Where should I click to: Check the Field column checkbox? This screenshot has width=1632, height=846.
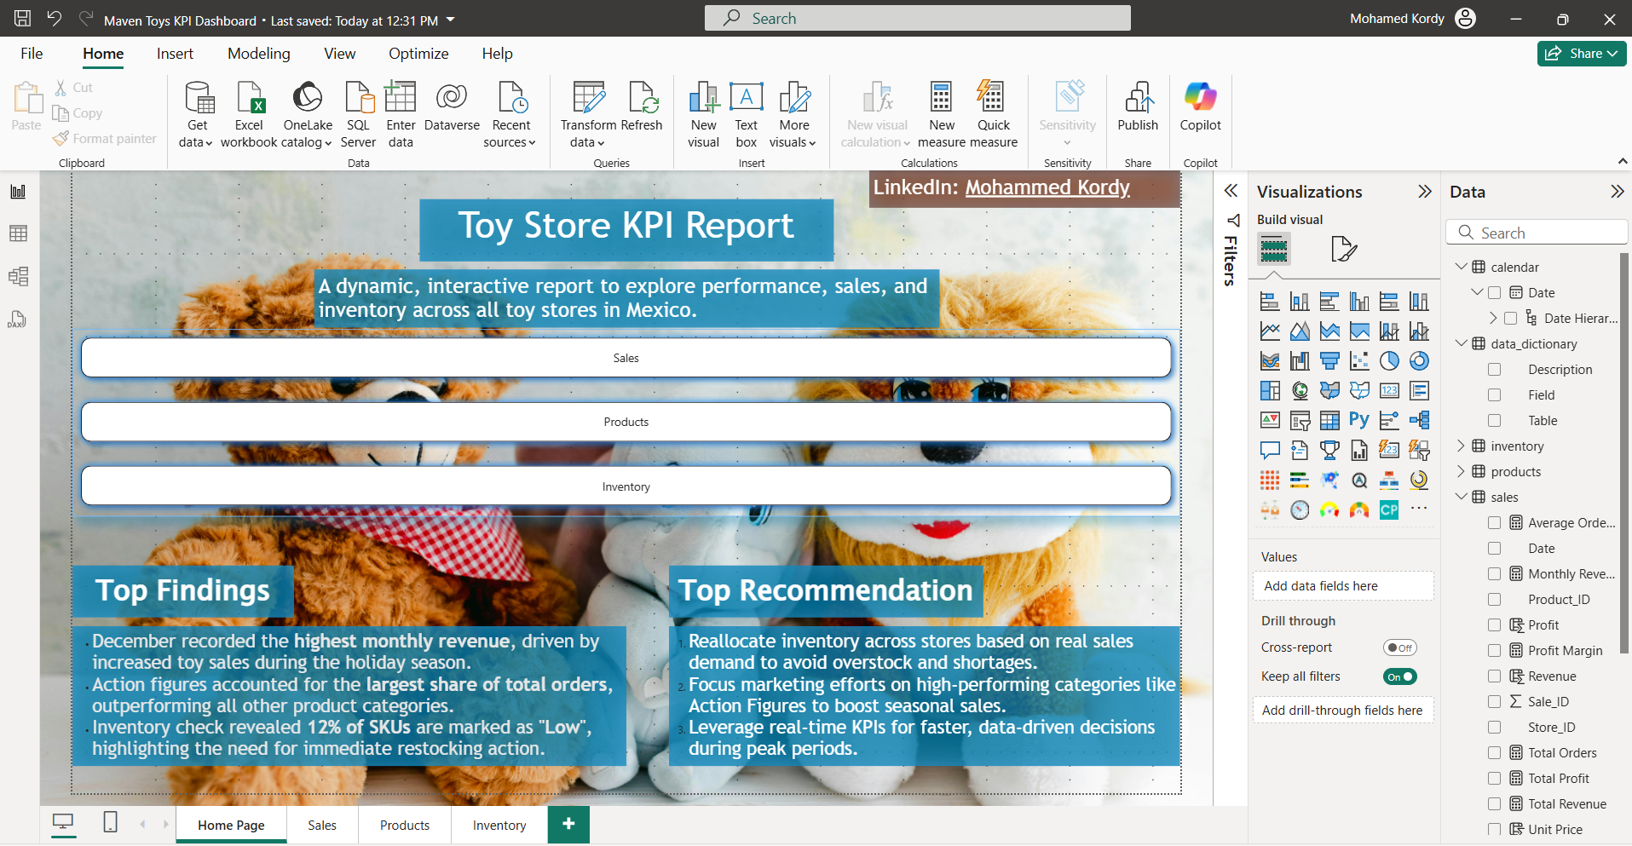point(1494,395)
